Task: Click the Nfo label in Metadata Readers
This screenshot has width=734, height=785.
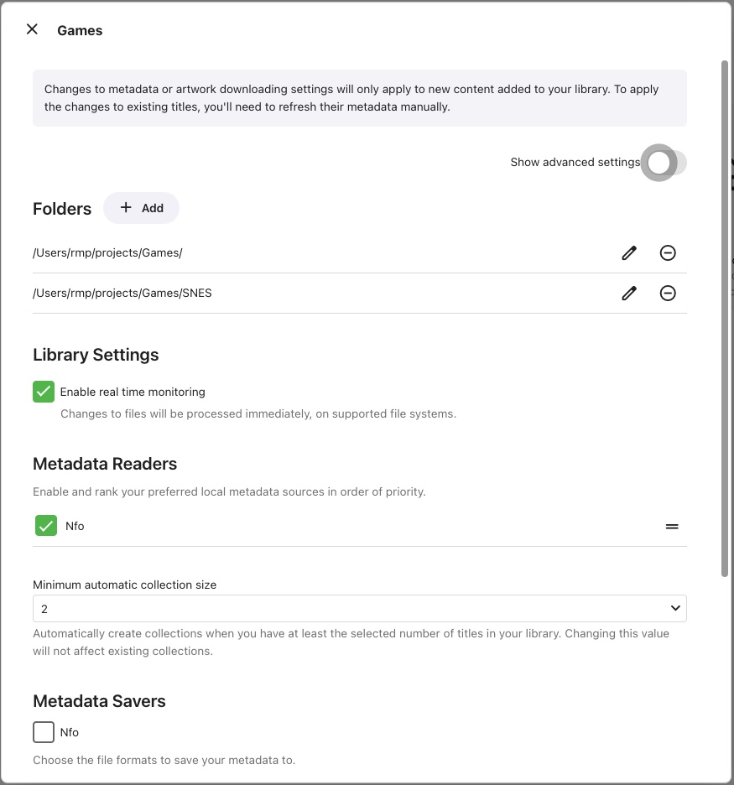Action: [x=75, y=526]
